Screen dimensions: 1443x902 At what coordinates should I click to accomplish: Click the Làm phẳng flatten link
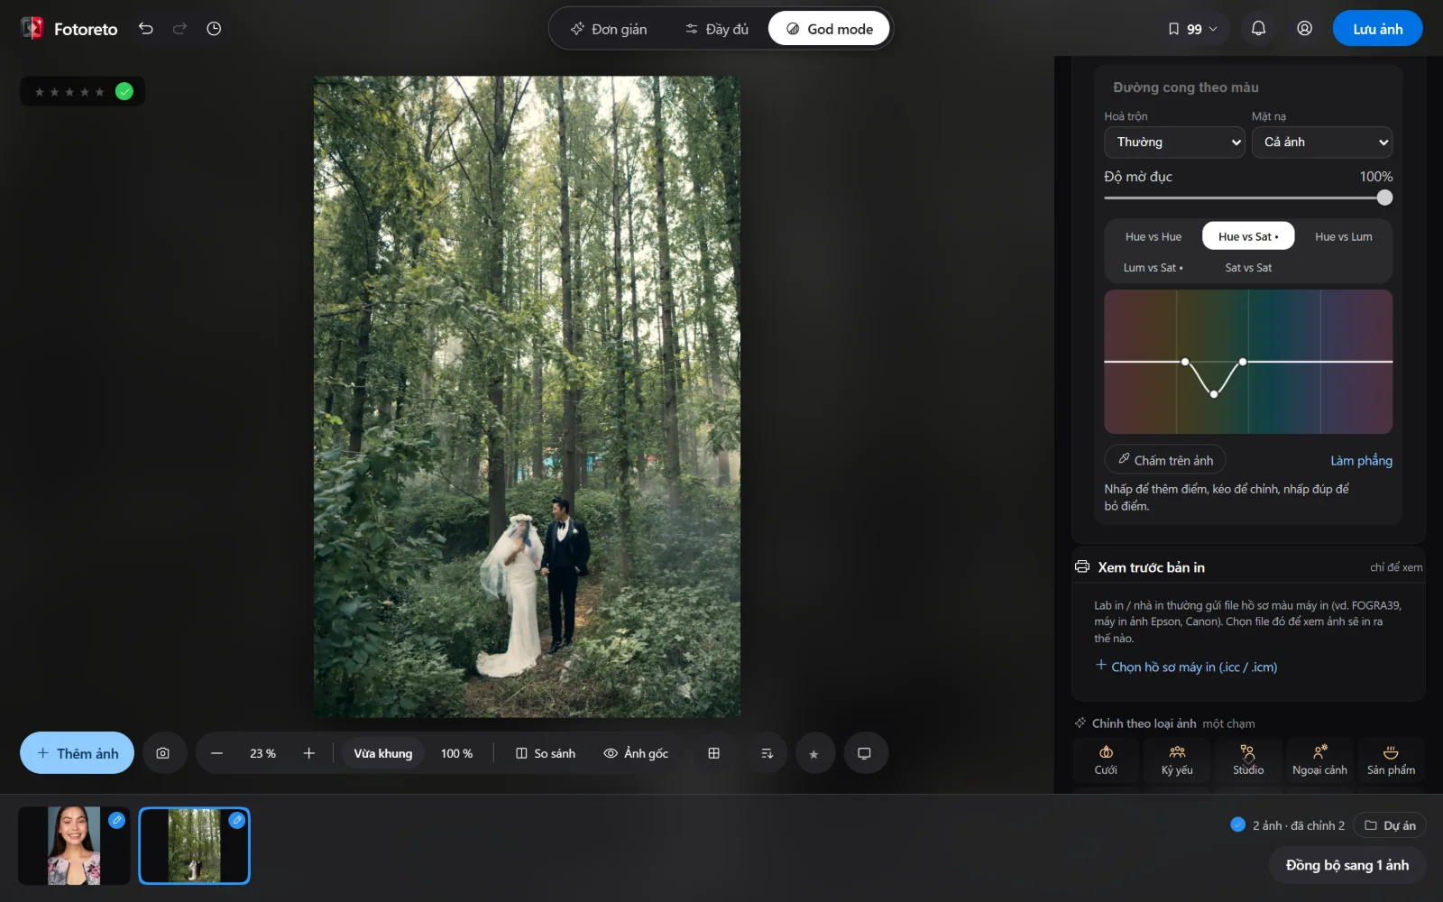1361,461
